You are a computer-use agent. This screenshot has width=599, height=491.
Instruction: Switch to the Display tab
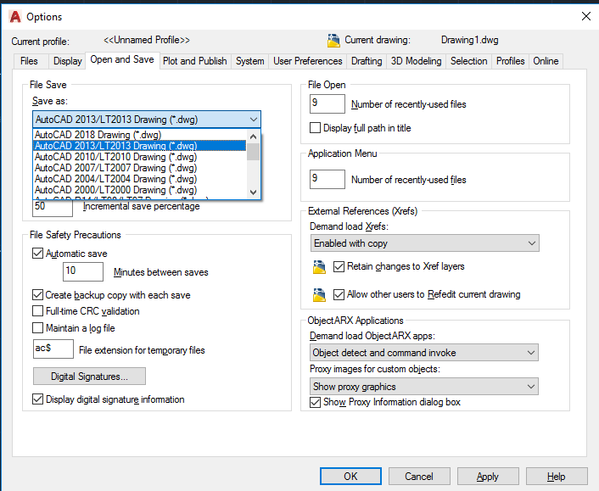(67, 61)
